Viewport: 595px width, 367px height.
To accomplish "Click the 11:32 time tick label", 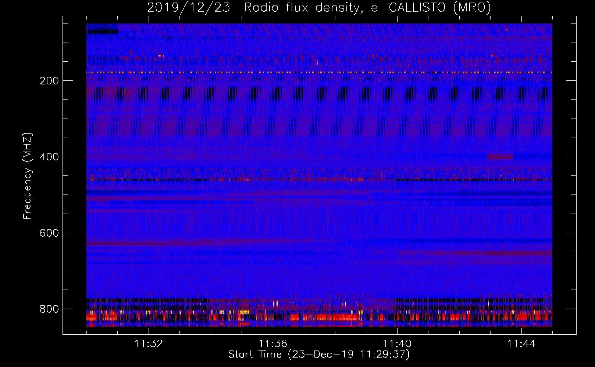I will tap(149, 344).
